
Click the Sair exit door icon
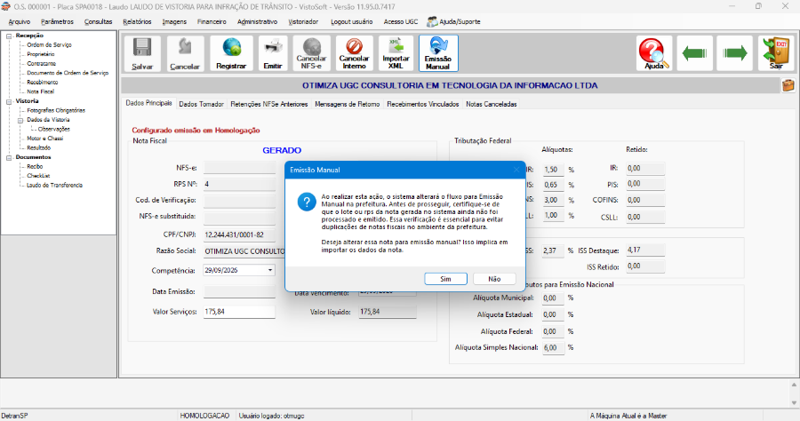pyautogui.click(x=776, y=53)
